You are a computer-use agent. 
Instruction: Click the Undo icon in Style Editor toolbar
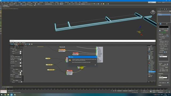tap(11, 44)
